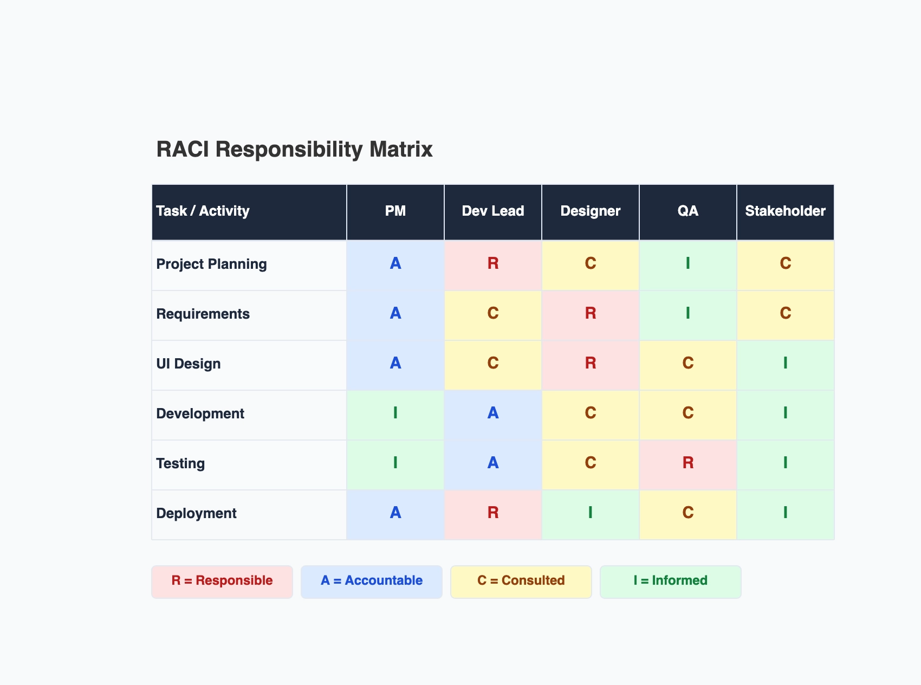Click the 'R' cell for Project Planning Dev Lead

(492, 264)
